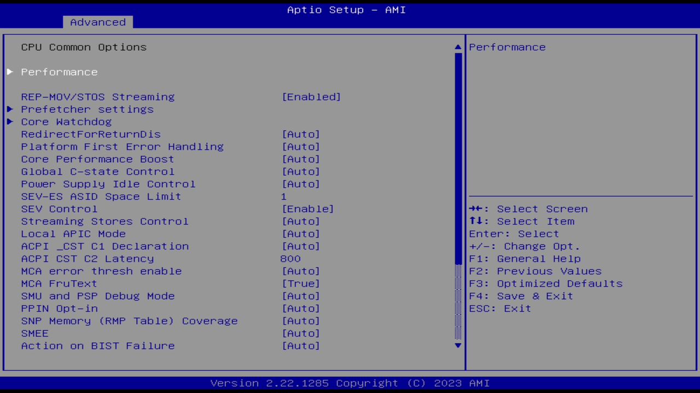Select SNP Memory (RMP Table) Coverage label
700x393 pixels.
[x=130, y=321]
